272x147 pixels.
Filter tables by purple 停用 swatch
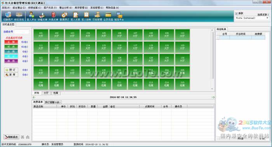(11, 61)
